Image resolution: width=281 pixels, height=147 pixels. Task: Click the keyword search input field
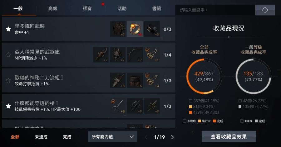[x=215, y=10]
